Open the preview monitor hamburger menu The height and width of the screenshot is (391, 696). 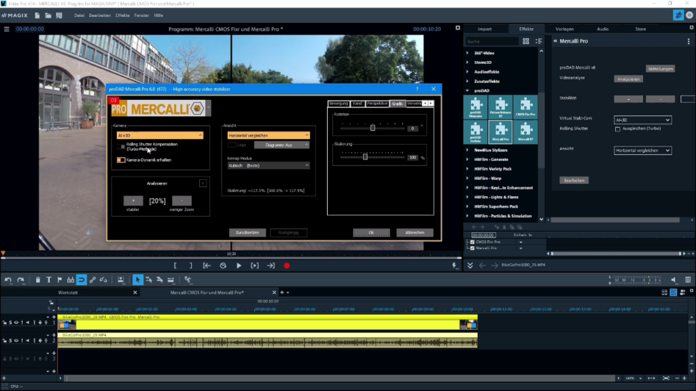tap(7, 29)
